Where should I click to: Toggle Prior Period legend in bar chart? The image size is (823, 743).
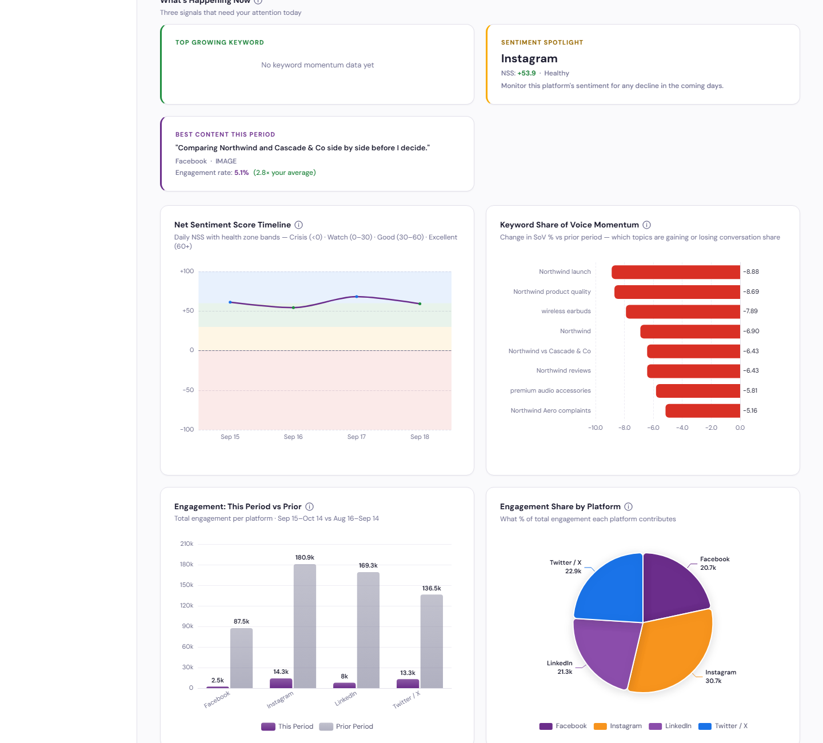pyautogui.click(x=346, y=726)
